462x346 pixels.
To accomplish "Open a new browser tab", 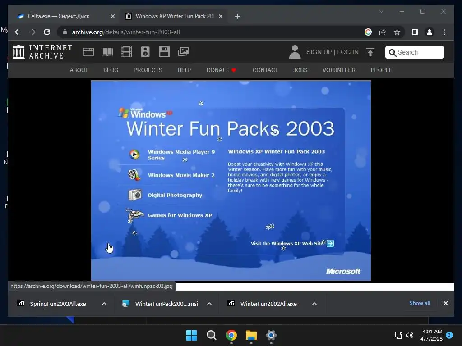I will pyautogui.click(x=238, y=16).
